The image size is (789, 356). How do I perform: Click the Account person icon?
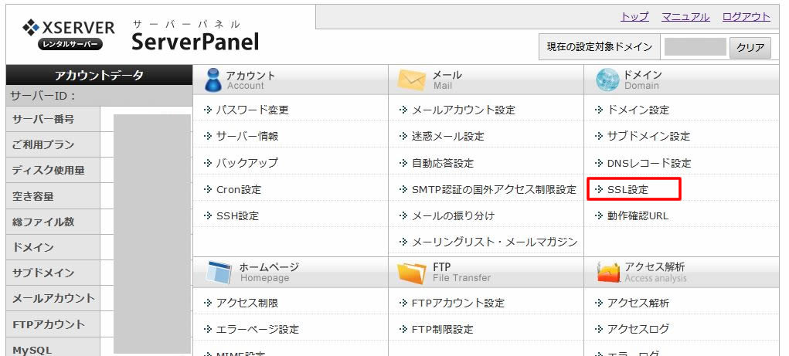[213, 80]
